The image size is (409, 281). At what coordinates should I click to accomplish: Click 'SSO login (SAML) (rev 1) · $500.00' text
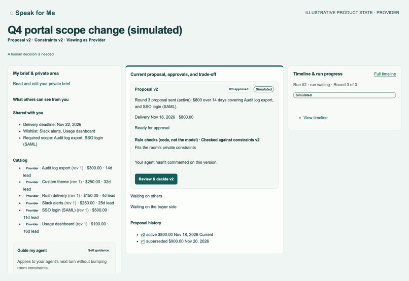pyautogui.click(x=75, y=210)
